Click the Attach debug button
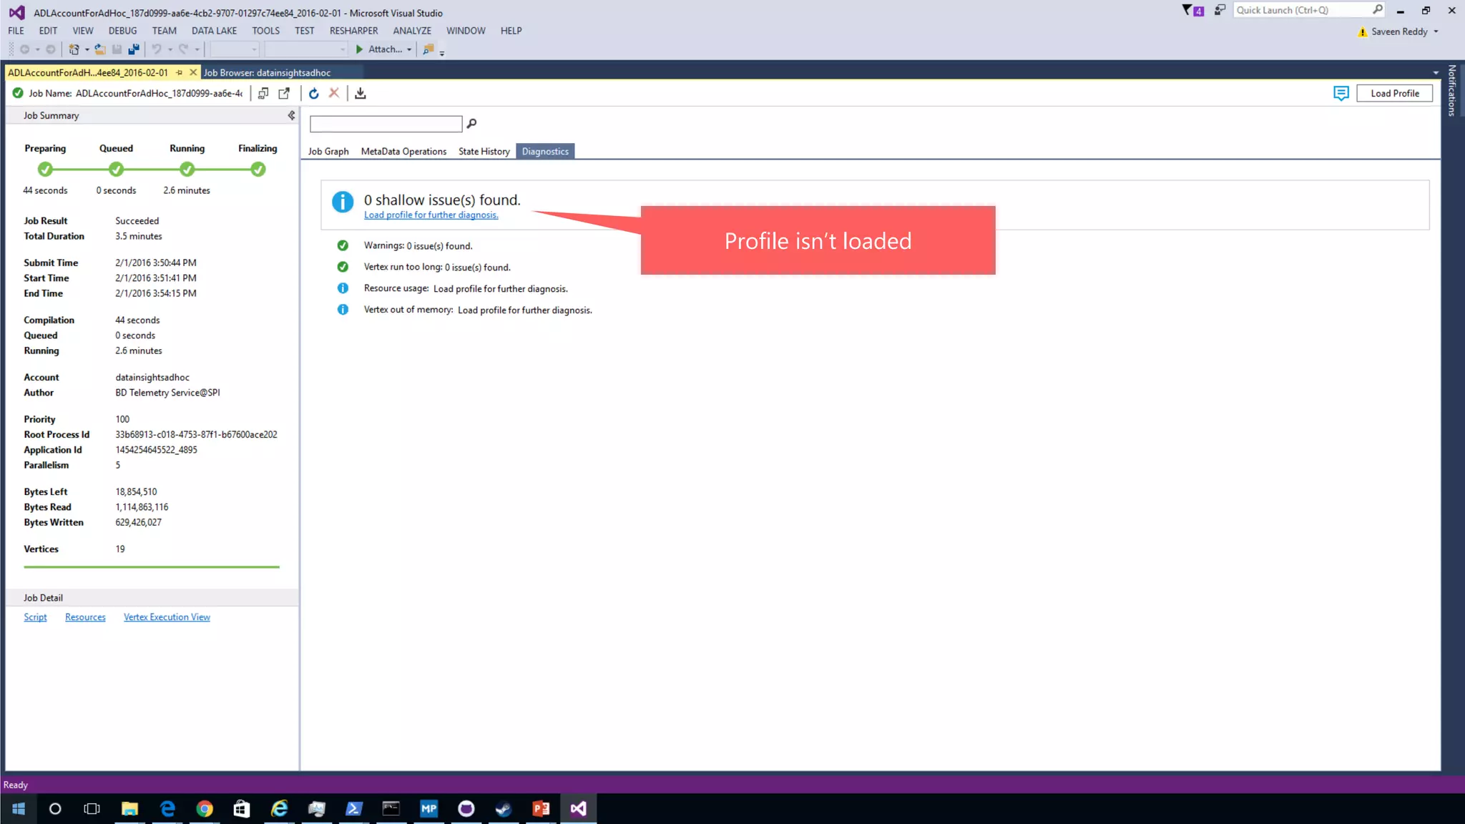The width and height of the screenshot is (1465, 824). point(378,49)
